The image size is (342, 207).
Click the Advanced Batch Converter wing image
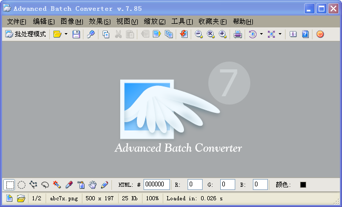[170, 109]
